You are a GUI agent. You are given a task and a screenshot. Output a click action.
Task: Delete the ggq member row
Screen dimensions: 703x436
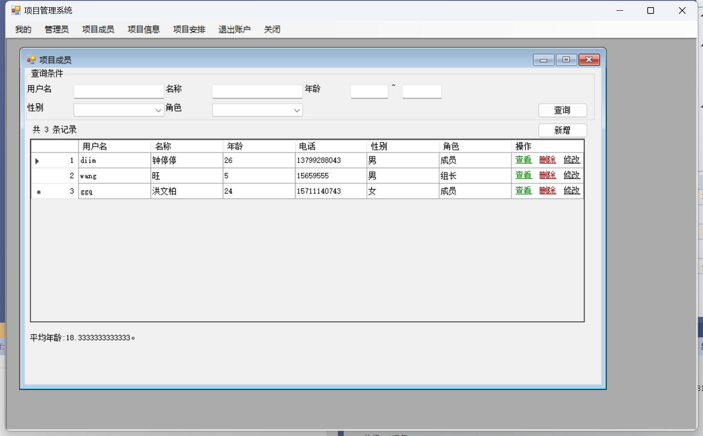tap(548, 191)
